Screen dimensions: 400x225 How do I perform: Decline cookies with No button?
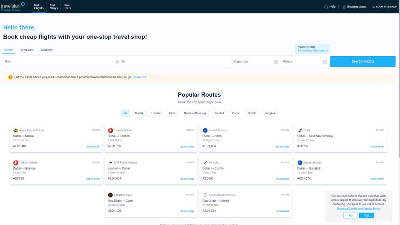[x=350, y=215]
